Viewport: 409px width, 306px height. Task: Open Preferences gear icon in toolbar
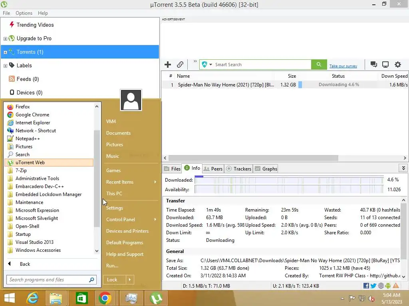[x=397, y=65]
